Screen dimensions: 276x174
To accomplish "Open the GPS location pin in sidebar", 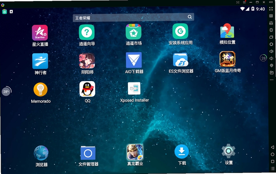I will pos(272,65).
